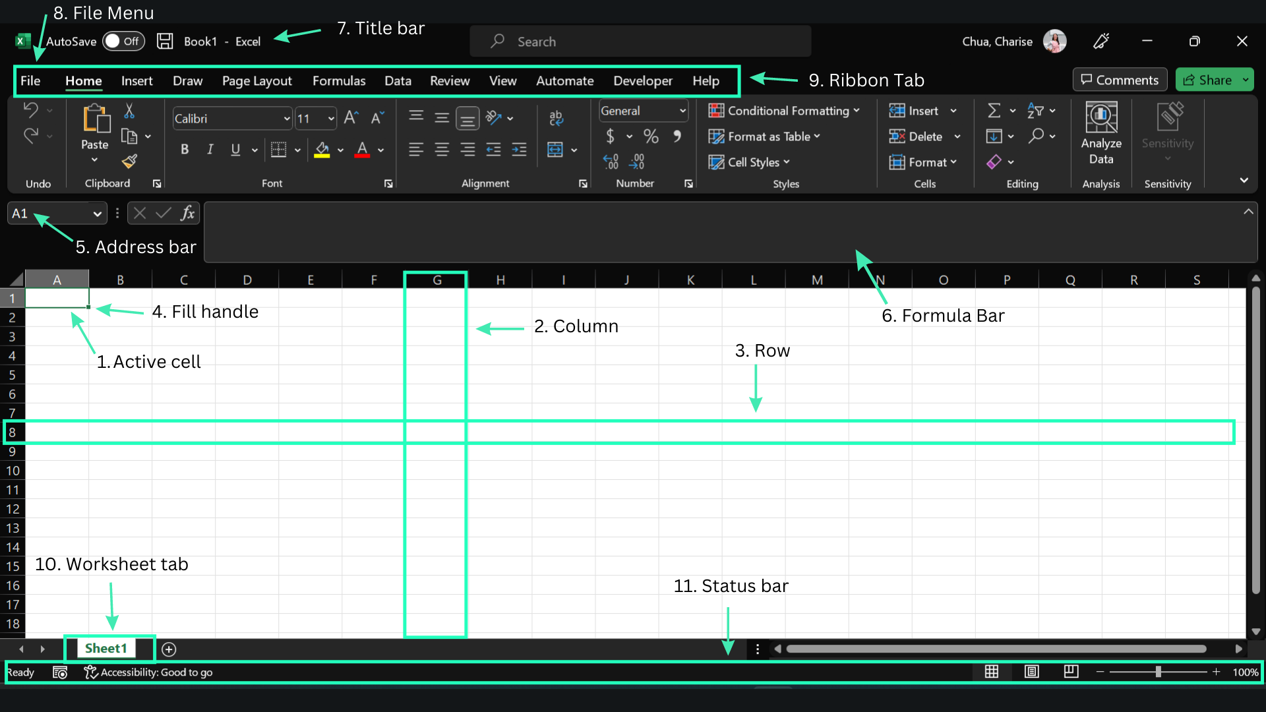Image resolution: width=1266 pixels, height=712 pixels.
Task: Switch to Page Layout view in status bar
Action: 1031,672
